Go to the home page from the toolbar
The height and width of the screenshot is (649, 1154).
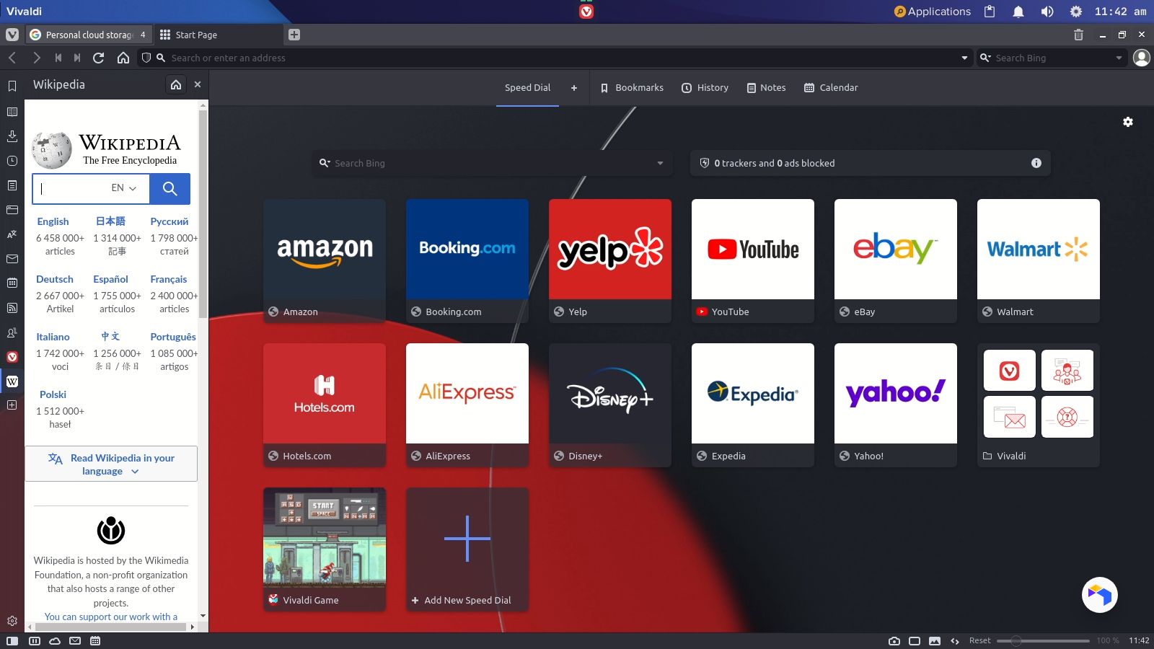point(123,58)
